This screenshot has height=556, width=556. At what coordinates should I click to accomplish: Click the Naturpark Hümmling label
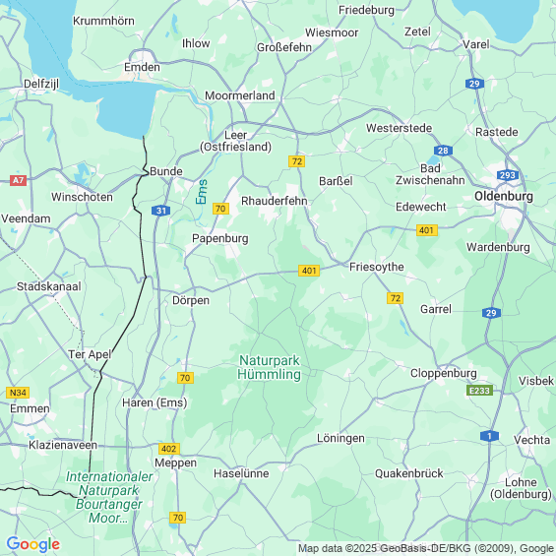(x=269, y=367)
